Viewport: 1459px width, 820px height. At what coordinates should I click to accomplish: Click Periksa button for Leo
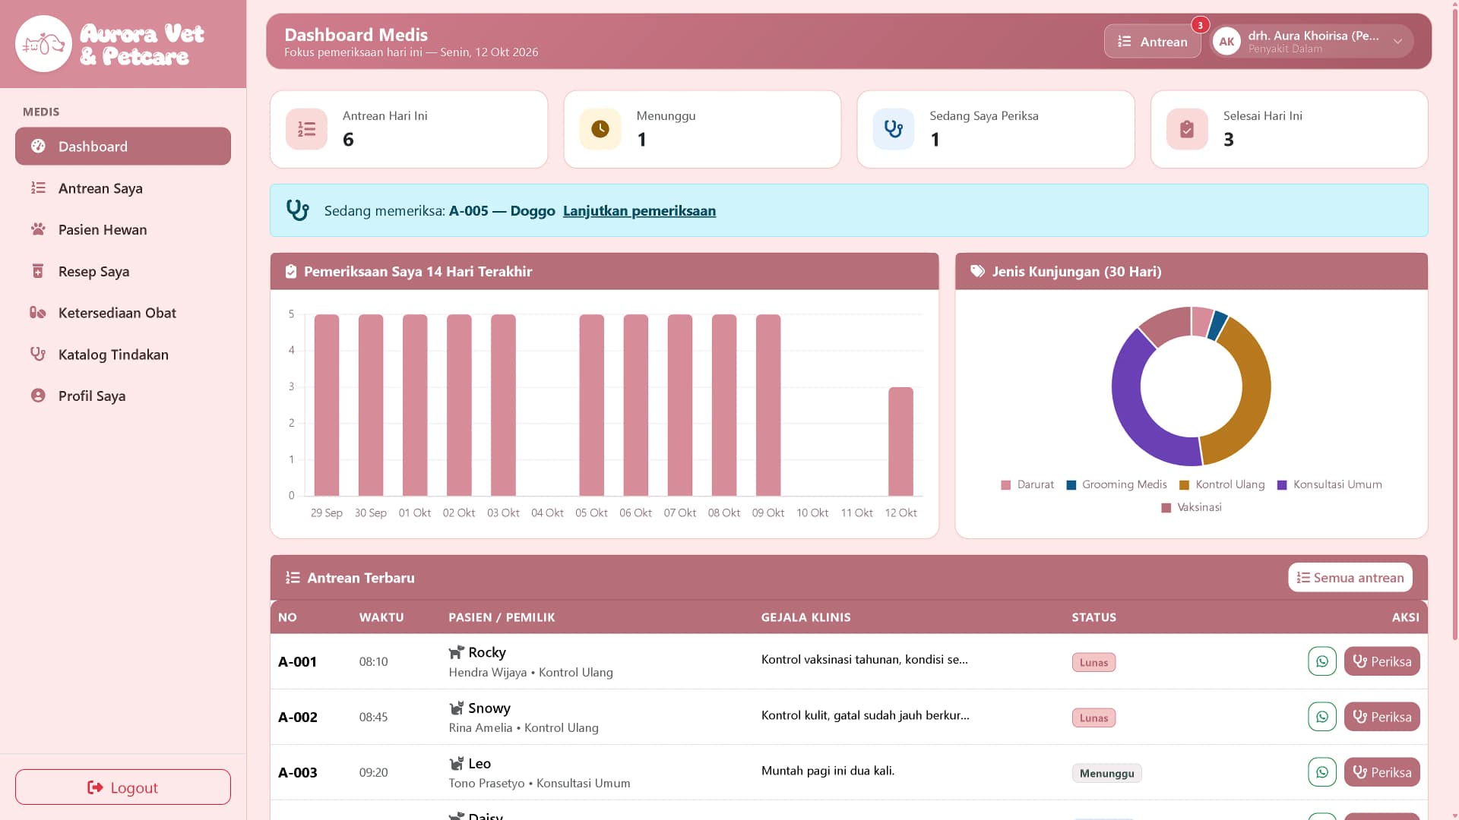[x=1381, y=772]
